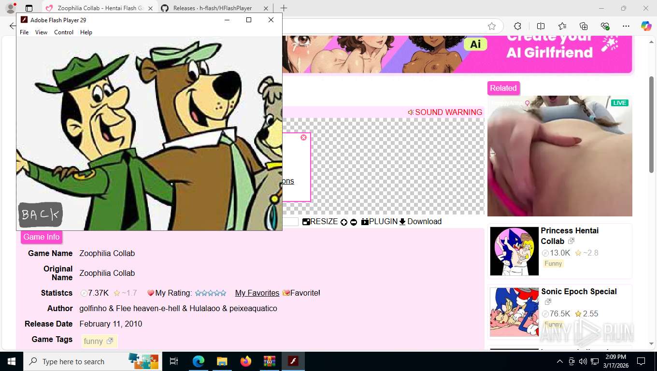Viewport: 657px width, 371px height.
Task: Open the Favorites hub icon
Action: 562,26
